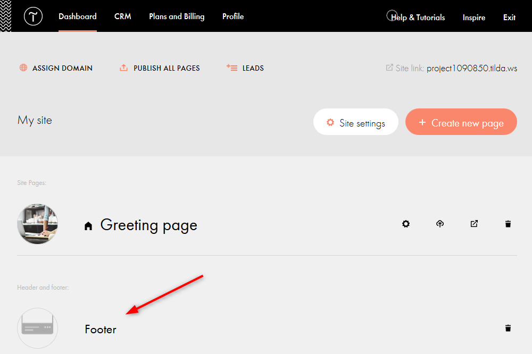Image resolution: width=532 pixels, height=354 pixels.
Task: Open the Dashboard tab
Action: point(78,16)
